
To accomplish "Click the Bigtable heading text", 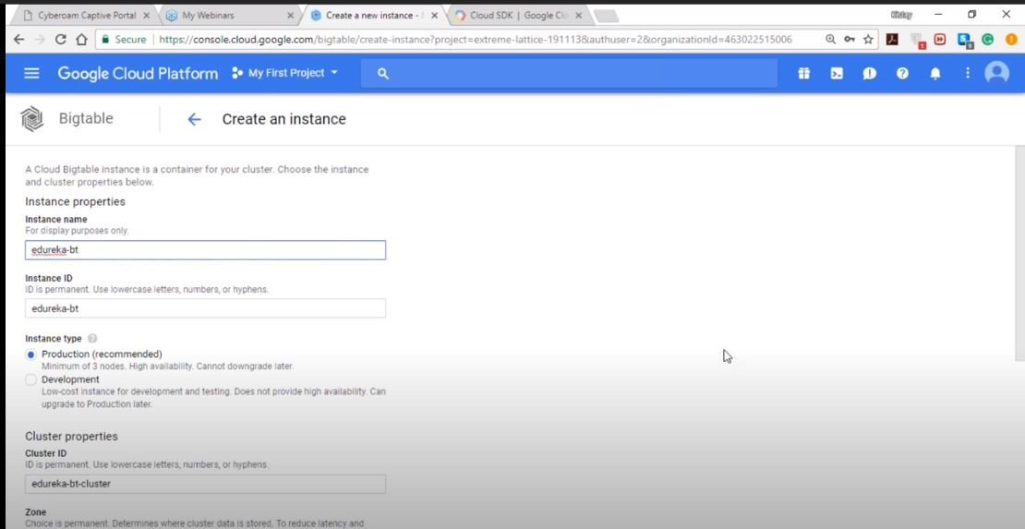I will point(86,118).
